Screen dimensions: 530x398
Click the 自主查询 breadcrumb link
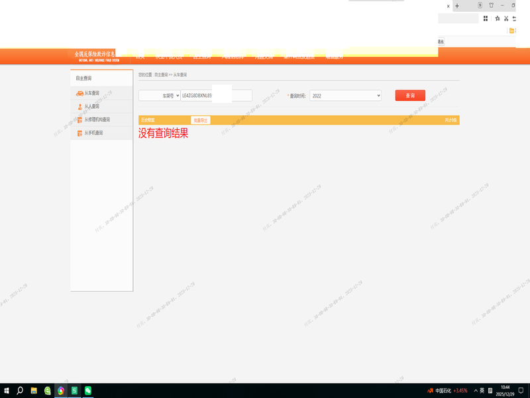click(161, 76)
